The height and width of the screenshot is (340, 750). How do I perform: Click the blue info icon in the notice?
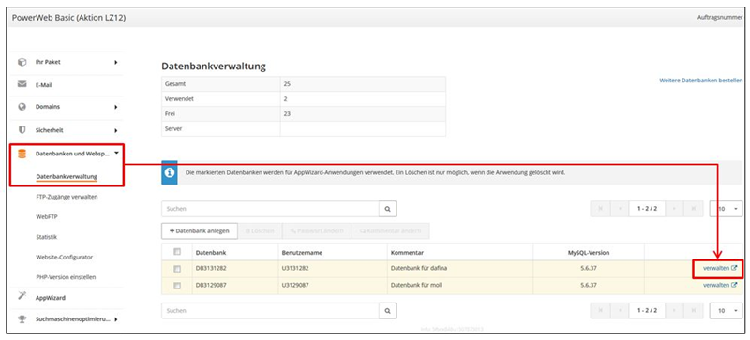pos(170,172)
